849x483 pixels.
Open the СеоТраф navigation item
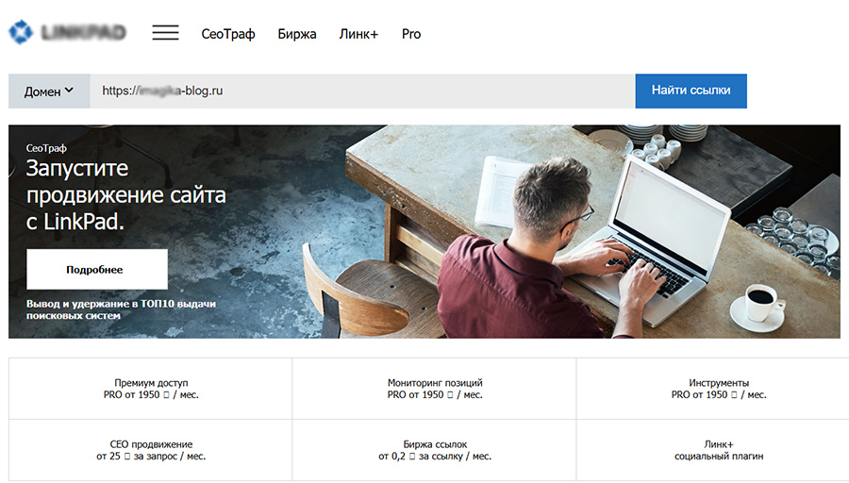[x=228, y=34]
